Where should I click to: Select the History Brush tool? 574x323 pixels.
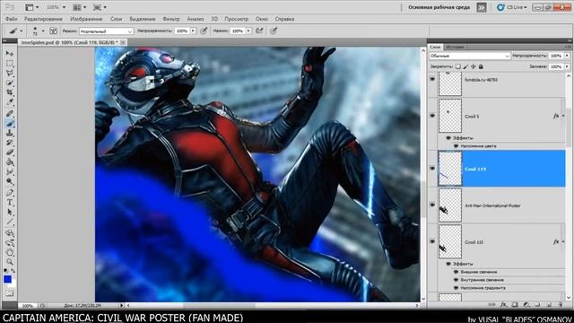coord(10,143)
